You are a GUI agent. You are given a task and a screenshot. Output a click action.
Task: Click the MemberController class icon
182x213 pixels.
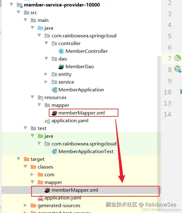(61, 51)
